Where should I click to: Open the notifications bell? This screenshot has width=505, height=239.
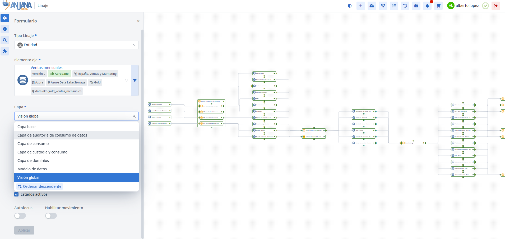click(427, 6)
